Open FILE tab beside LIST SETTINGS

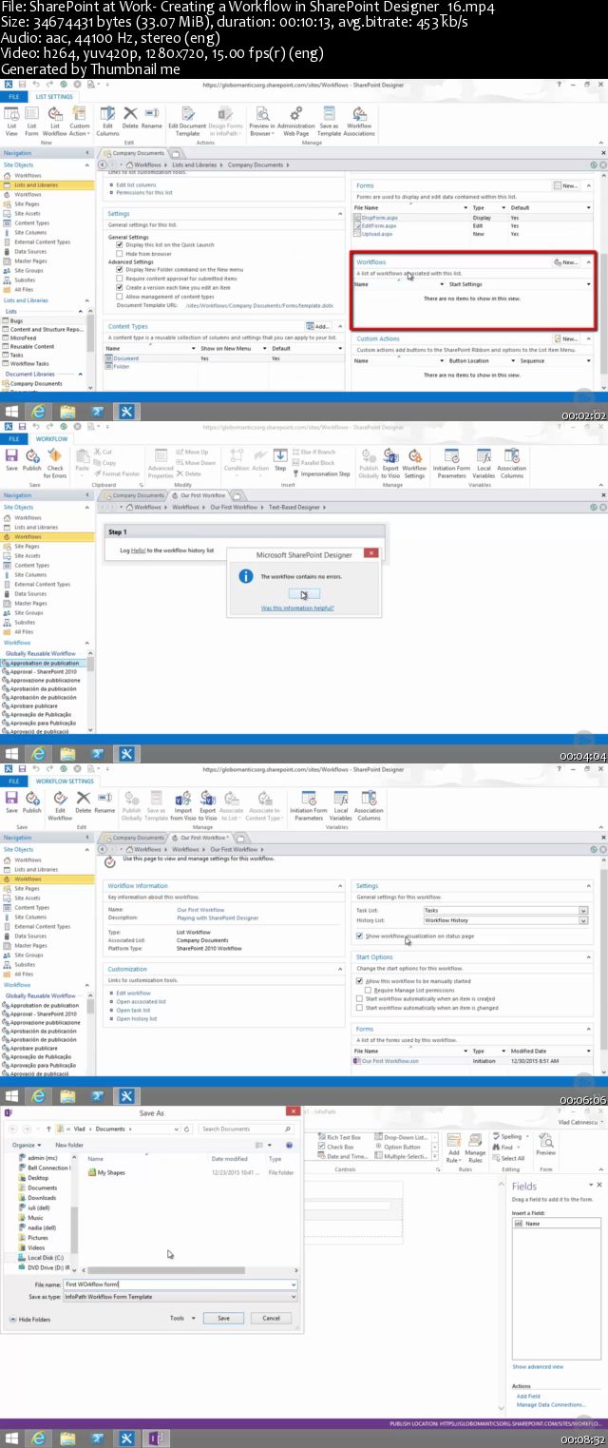[14, 96]
